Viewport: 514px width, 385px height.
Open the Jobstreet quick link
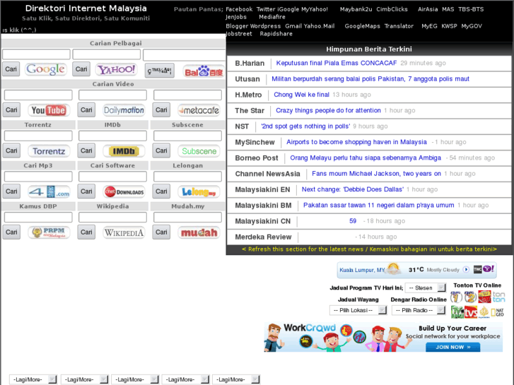pyautogui.click(x=239, y=34)
